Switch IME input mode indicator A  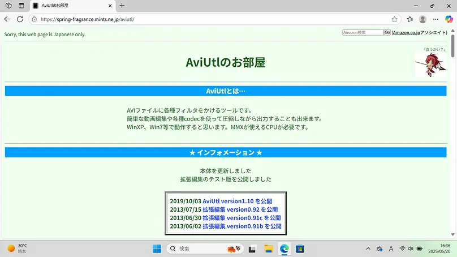[391, 249]
